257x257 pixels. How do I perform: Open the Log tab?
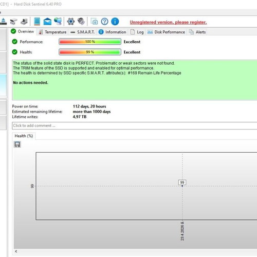pyautogui.click(x=137, y=32)
